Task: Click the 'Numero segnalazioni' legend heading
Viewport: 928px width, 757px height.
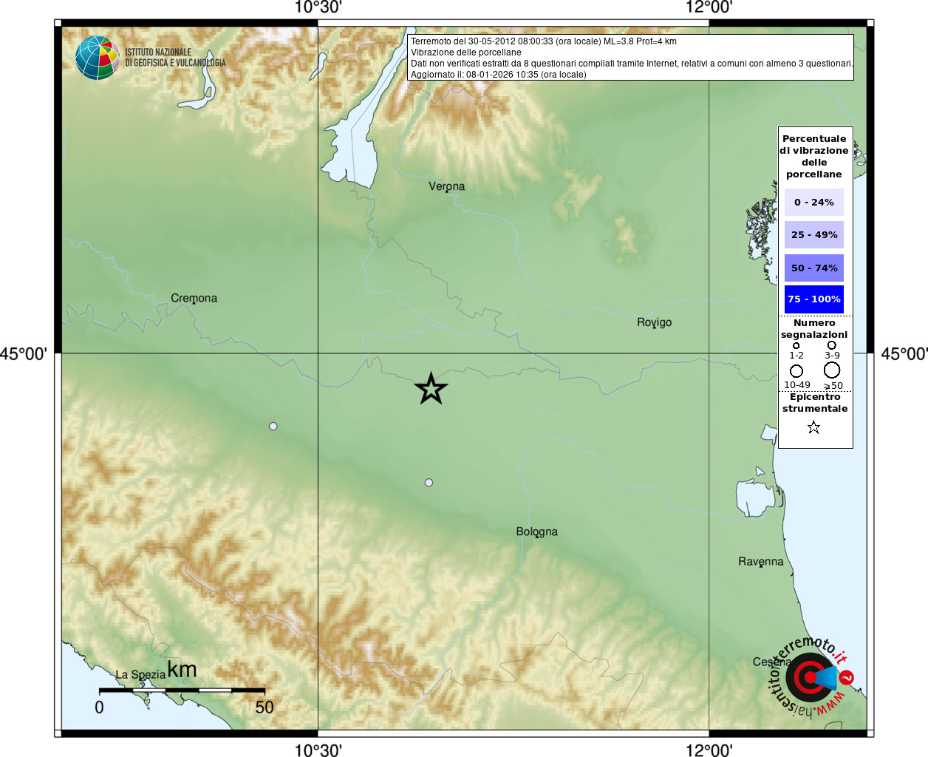Action: point(814,329)
